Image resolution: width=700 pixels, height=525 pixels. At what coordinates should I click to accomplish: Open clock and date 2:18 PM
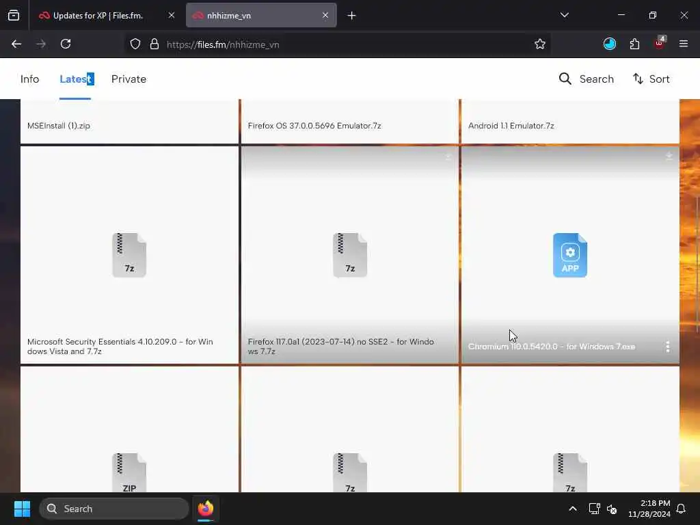(649, 509)
